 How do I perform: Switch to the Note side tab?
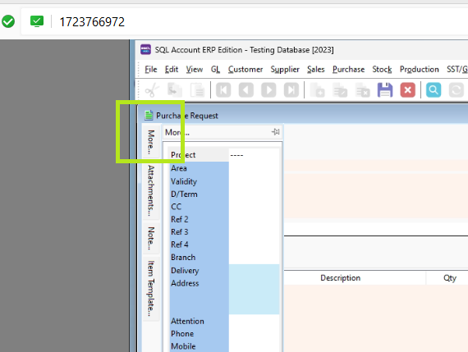click(x=151, y=238)
